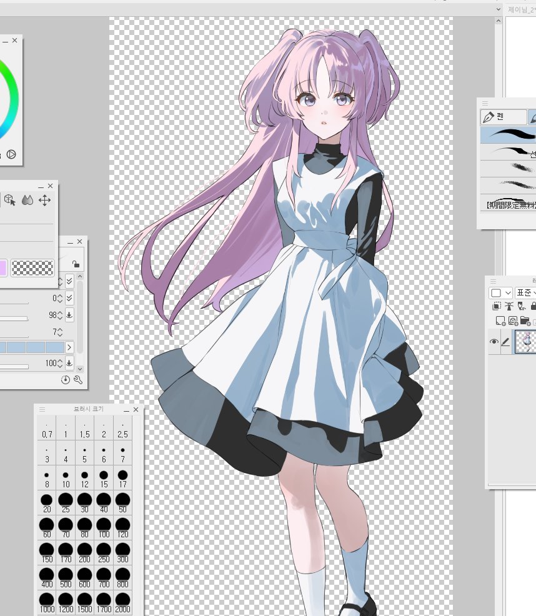Open the second sub tool tab beside 펜
The width and height of the screenshot is (536, 616).
pos(532,117)
